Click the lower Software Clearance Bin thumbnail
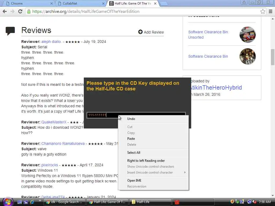The height and width of the screenshot is (206, 275). coord(247,56)
